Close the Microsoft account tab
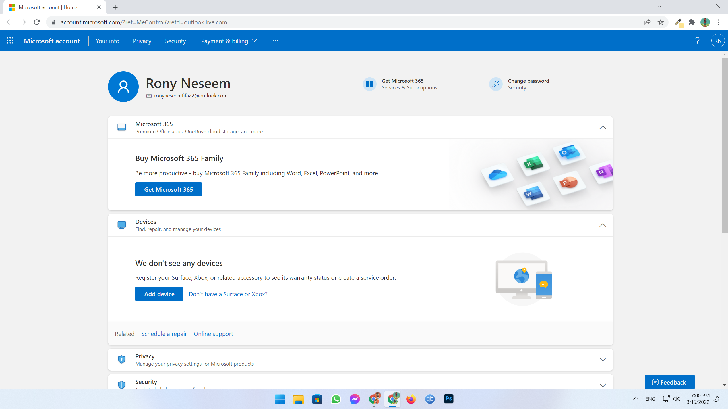728x409 pixels. (99, 7)
